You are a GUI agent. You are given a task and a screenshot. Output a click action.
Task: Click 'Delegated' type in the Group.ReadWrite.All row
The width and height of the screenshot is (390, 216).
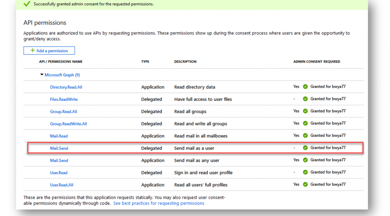pos(151,124)
